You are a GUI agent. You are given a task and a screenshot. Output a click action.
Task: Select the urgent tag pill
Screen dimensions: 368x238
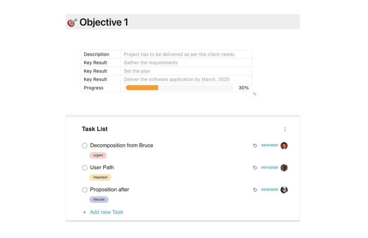tap(98, 155)
